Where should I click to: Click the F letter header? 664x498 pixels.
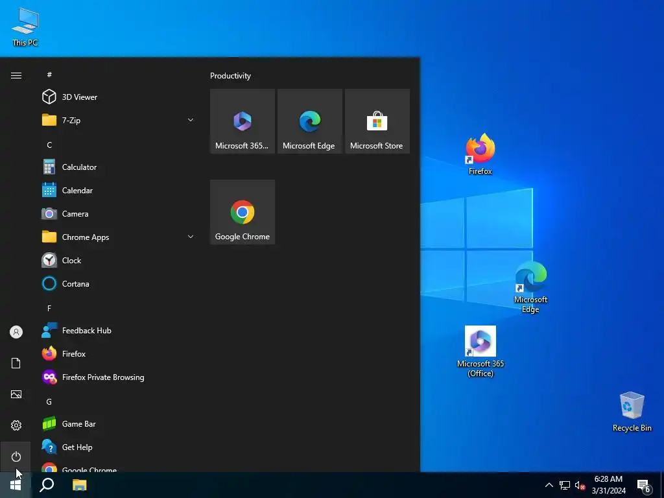pyautogui.click(x=49, y=308)
